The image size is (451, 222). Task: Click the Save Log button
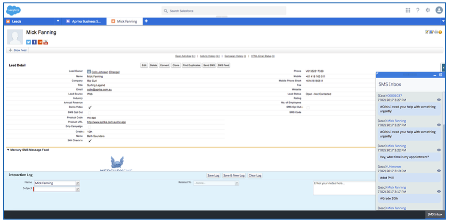pos(213,175)
